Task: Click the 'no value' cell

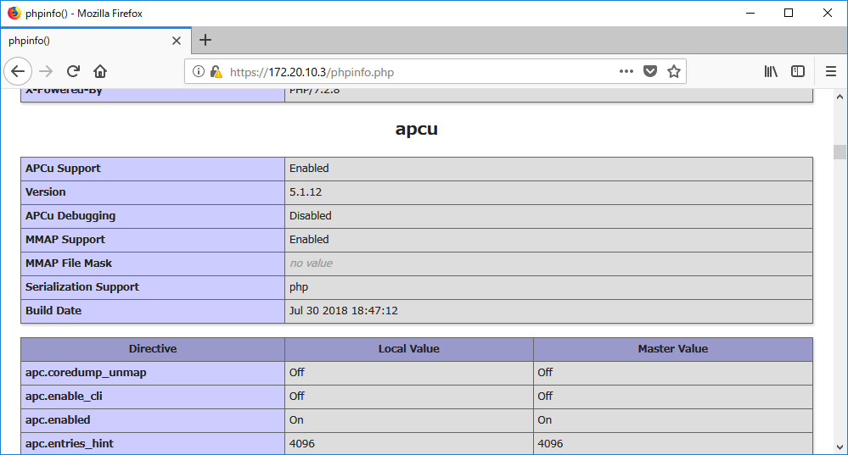Action: (x=548, y=264)
